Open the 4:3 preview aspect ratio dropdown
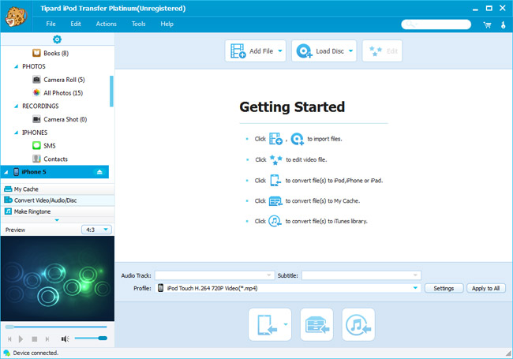Image resolution: width=513 pixels, height=359 pixels. [96, 230]
